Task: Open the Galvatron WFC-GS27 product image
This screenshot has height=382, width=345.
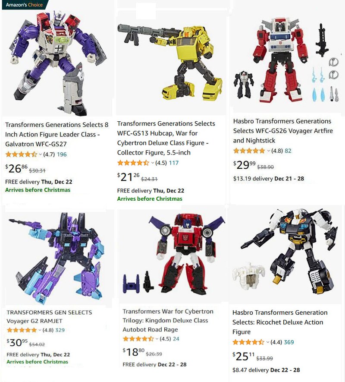Action: pos(58,62)
